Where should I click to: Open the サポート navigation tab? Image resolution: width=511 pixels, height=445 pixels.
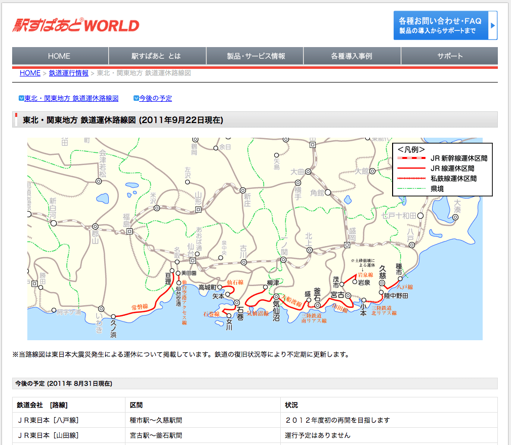pyautogui.click(x=449, y=56)
